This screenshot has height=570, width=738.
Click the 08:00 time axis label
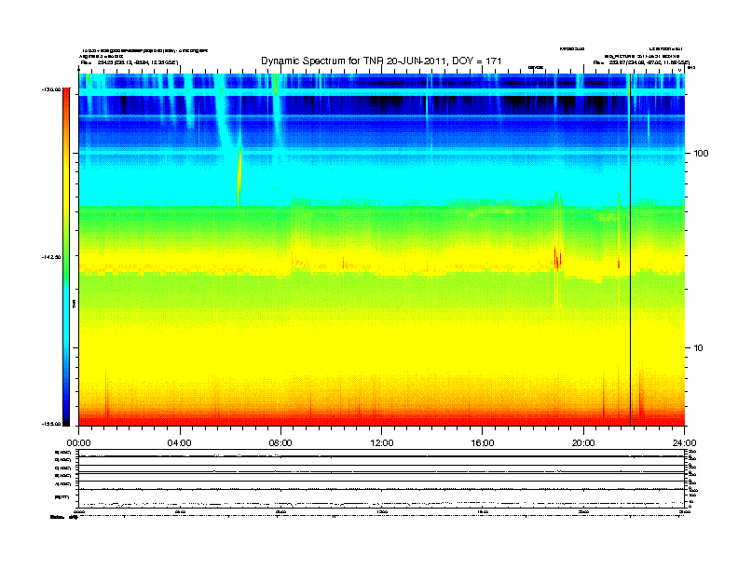coord(280,443)
